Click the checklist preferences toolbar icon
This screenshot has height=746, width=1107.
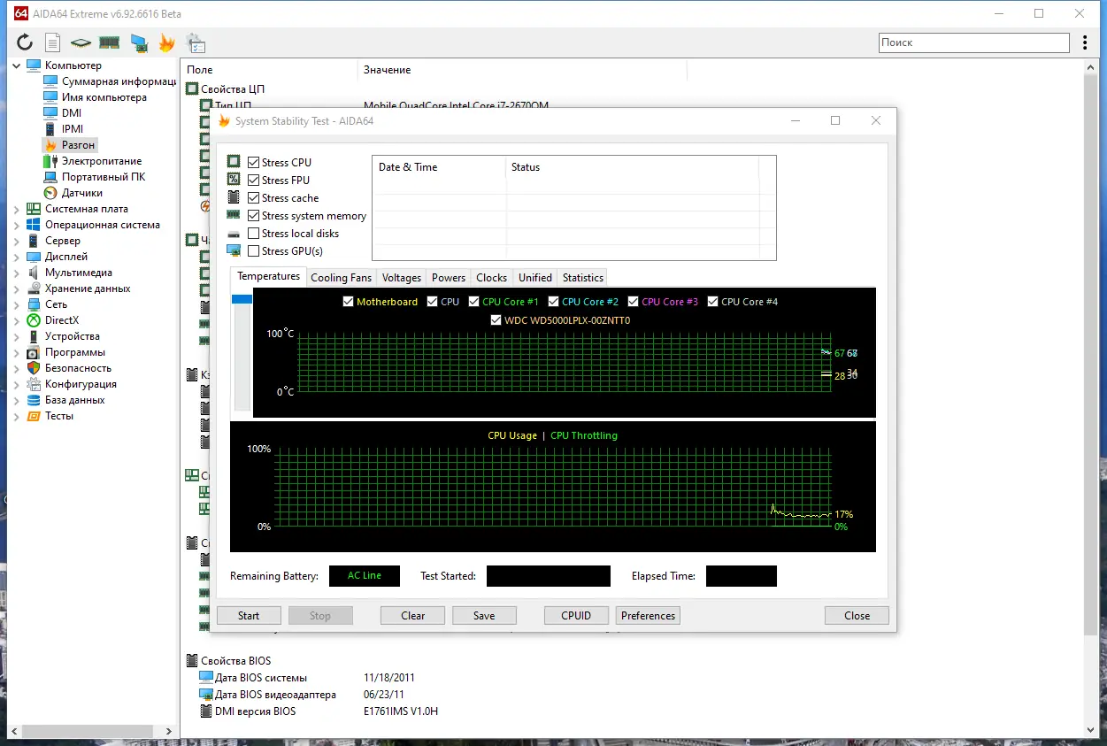(x=196, y=42)
